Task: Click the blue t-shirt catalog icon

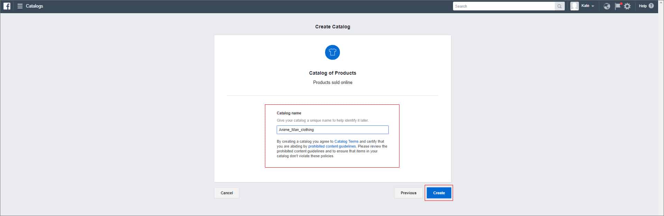Action: tap(332, 52)
